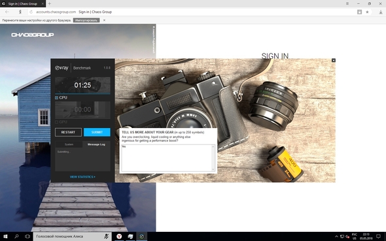Submit the benchmark results
This screenshot has width=386, height=241.
pyautogui.click(x=97, y=132)
